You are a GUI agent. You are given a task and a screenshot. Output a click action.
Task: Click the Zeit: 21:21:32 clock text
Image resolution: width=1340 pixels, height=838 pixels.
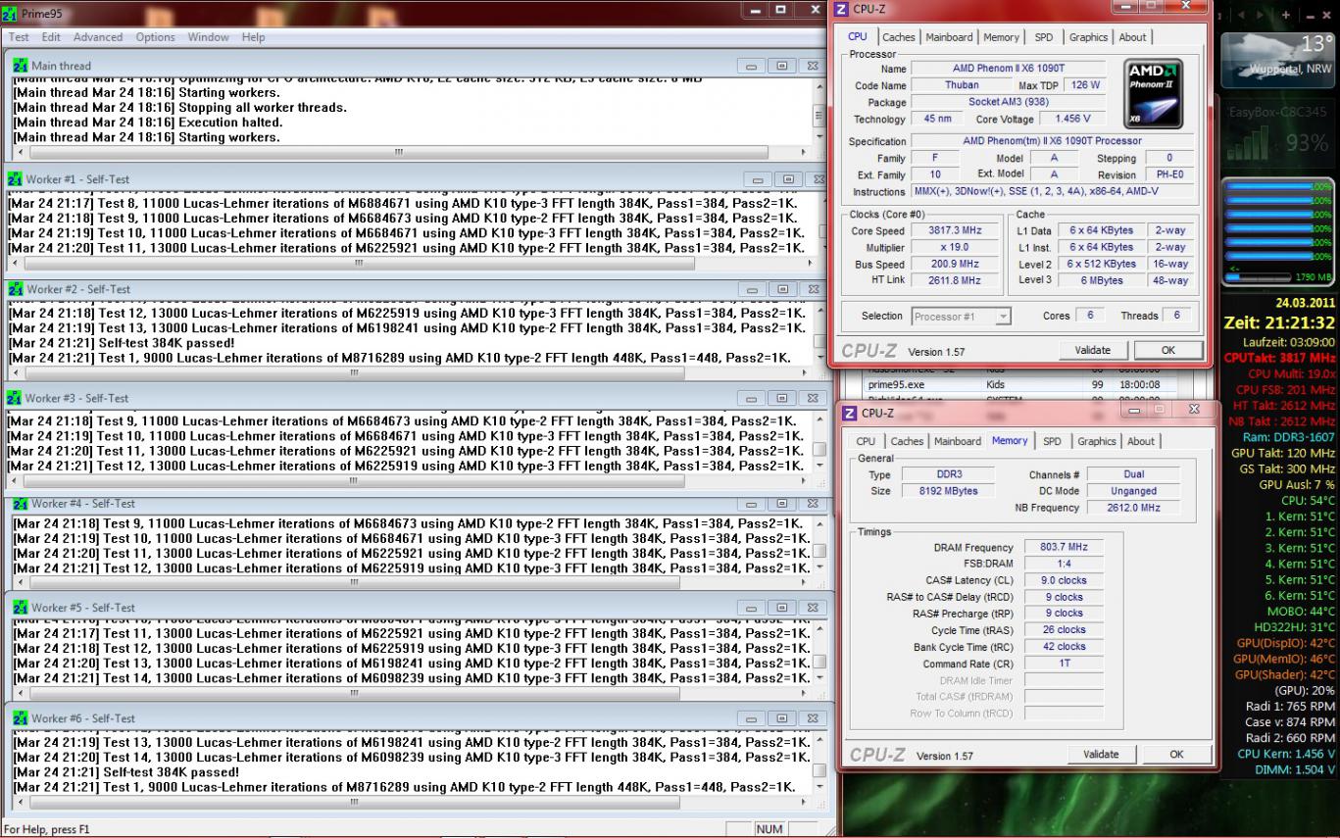coord(1280,322)
